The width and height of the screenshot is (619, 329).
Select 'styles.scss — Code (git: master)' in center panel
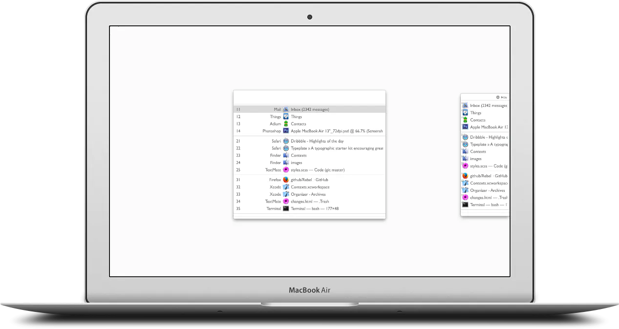[318, 170]
